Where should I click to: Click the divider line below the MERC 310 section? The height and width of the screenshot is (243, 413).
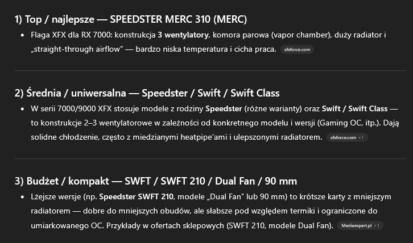click(206, 70)
